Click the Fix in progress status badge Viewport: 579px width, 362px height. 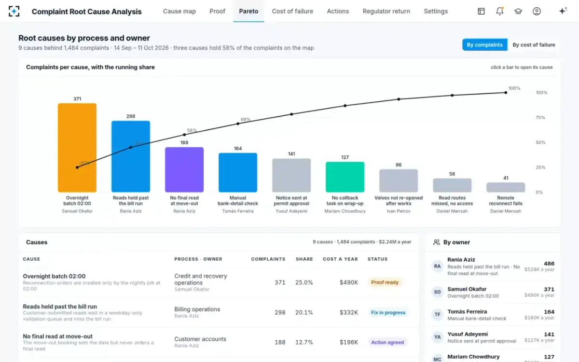point(388,312)
